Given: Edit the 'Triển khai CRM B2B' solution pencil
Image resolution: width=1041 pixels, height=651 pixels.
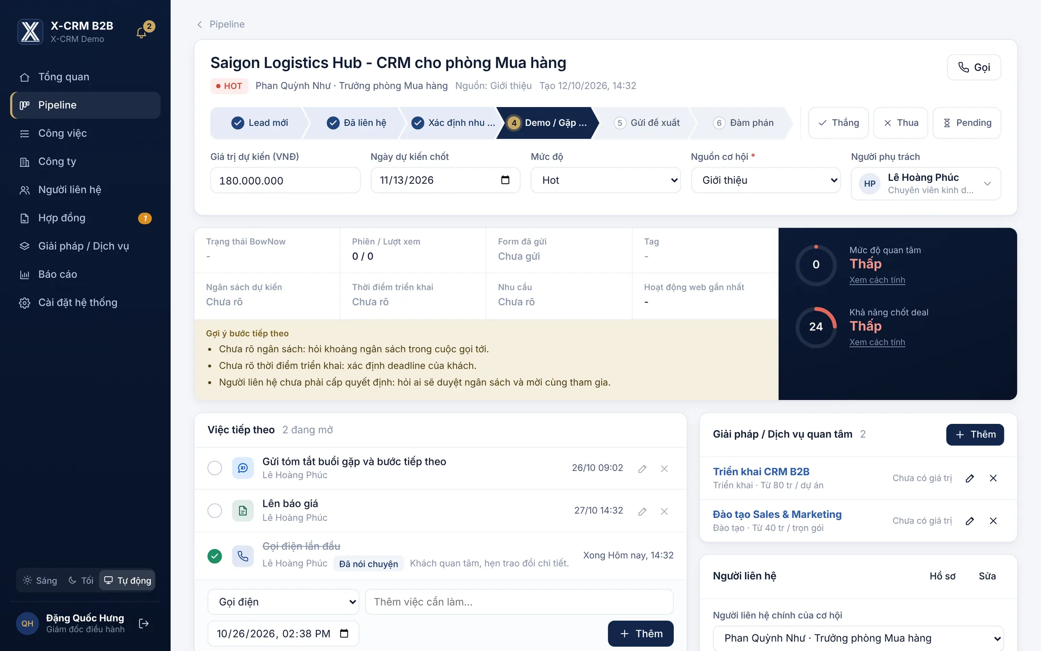Looking at the screenshot, I should point(970,478).
